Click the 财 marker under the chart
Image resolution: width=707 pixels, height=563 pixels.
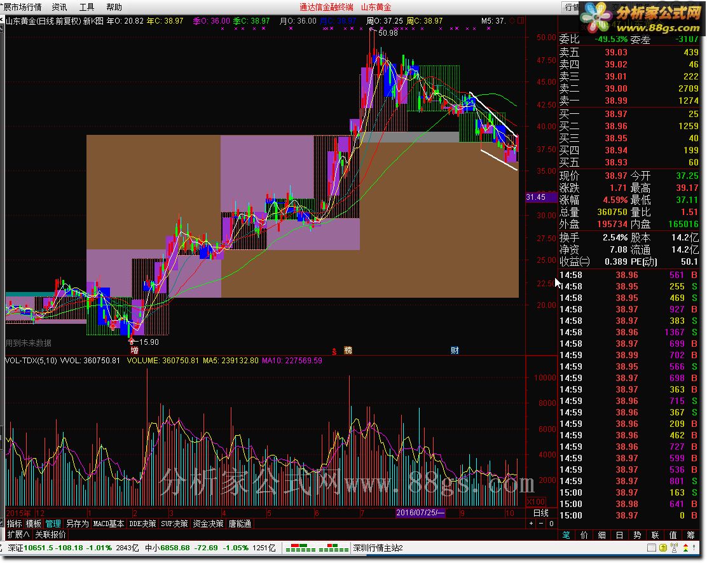[x=455, y=350]
